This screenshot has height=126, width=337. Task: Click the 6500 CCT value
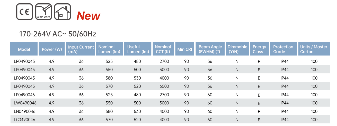(x=164, y=86)
